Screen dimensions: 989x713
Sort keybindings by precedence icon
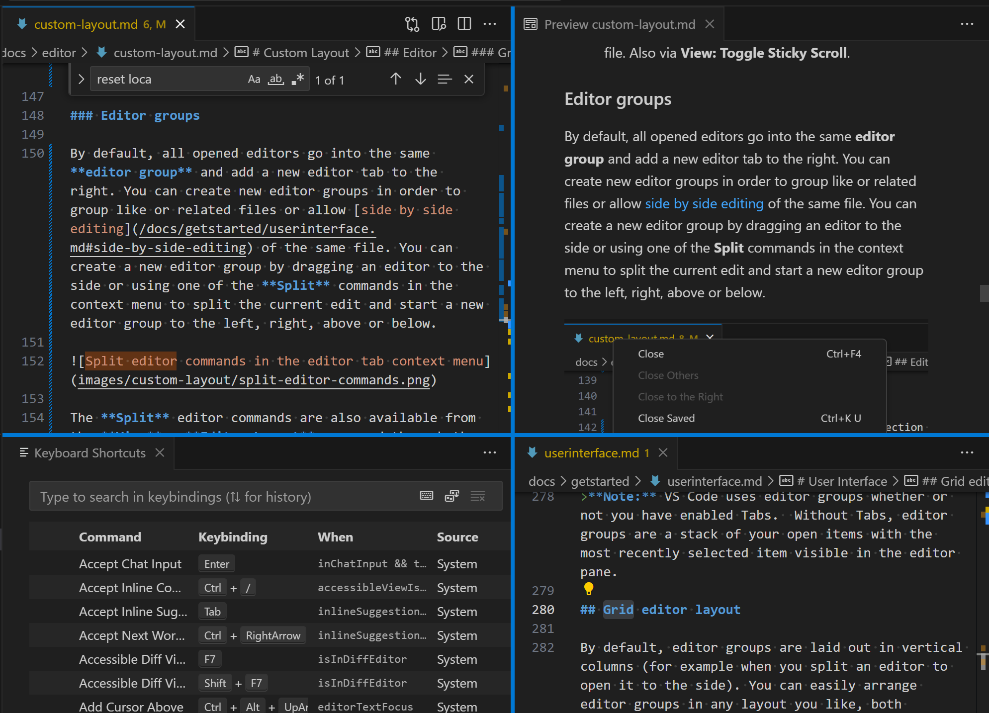(451, 496)
